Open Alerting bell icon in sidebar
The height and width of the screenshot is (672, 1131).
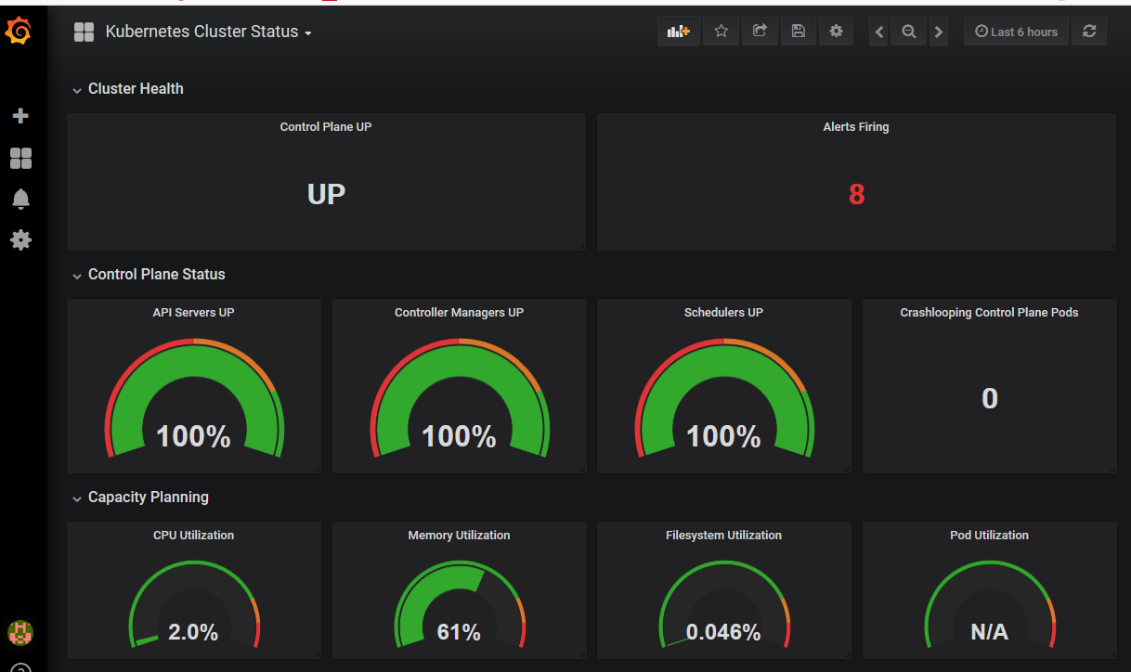(x=20, y=199)
